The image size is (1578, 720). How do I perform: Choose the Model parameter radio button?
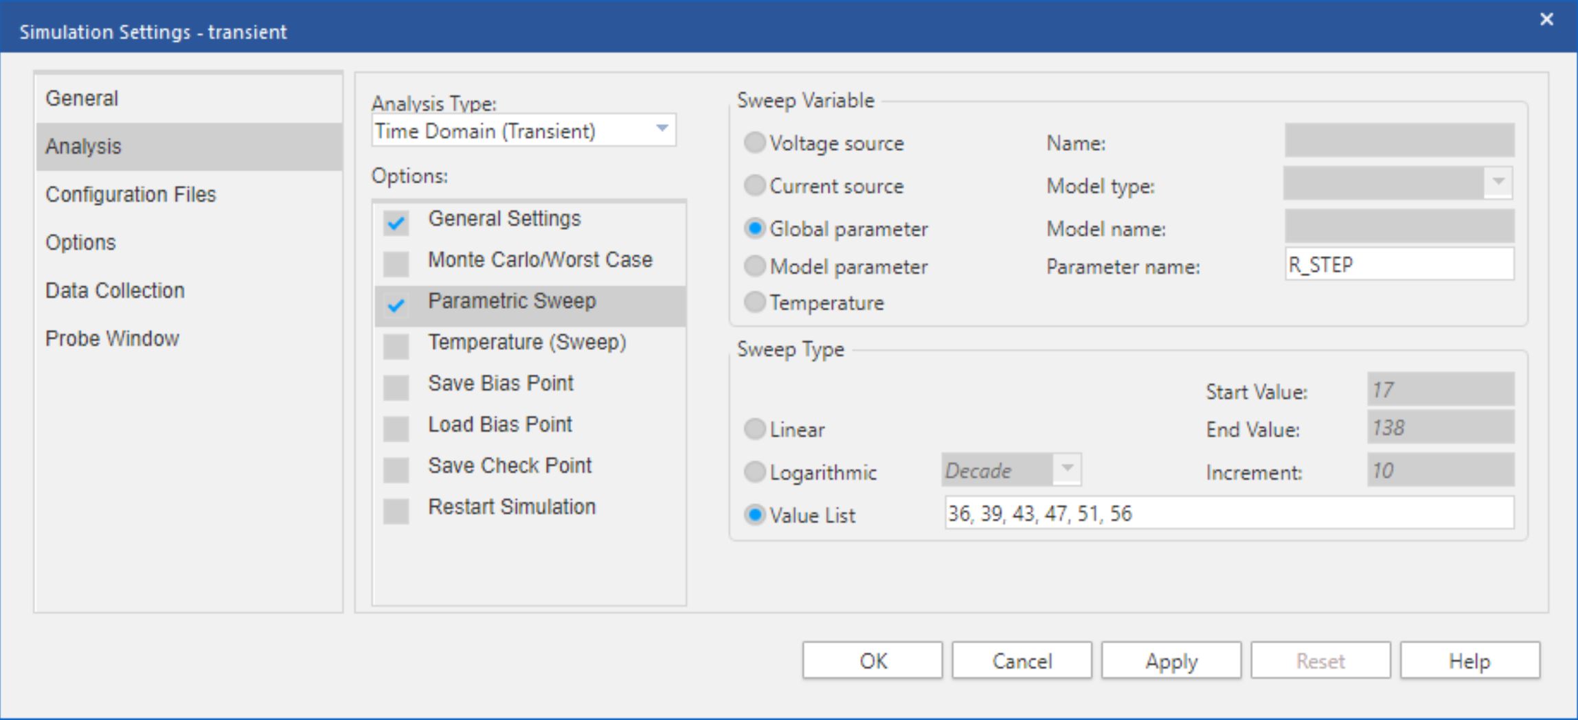click(x=755, y=266)
